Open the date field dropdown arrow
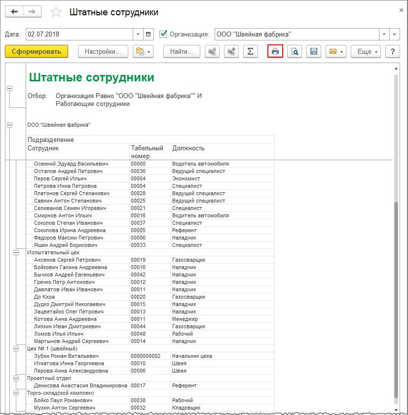 138,35
